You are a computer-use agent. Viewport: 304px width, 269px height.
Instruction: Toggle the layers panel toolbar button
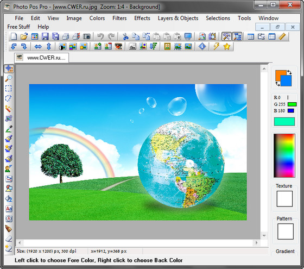pyautogui.click(x=237, y=36)
